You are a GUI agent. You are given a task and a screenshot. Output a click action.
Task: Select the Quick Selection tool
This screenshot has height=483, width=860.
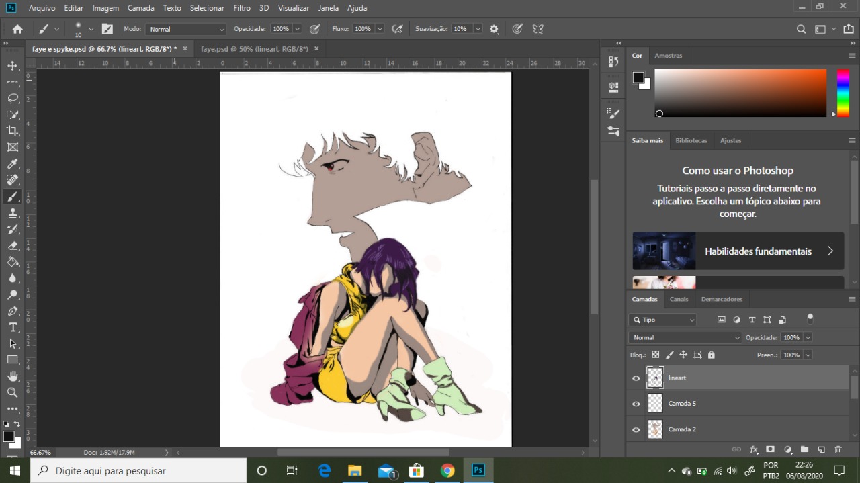click(x=12, y=115)
